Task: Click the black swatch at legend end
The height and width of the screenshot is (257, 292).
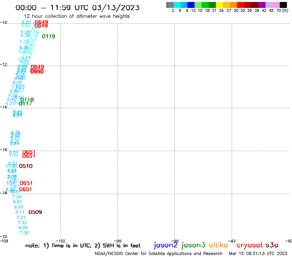Action: pyautogui.click(x=283, y=5)
